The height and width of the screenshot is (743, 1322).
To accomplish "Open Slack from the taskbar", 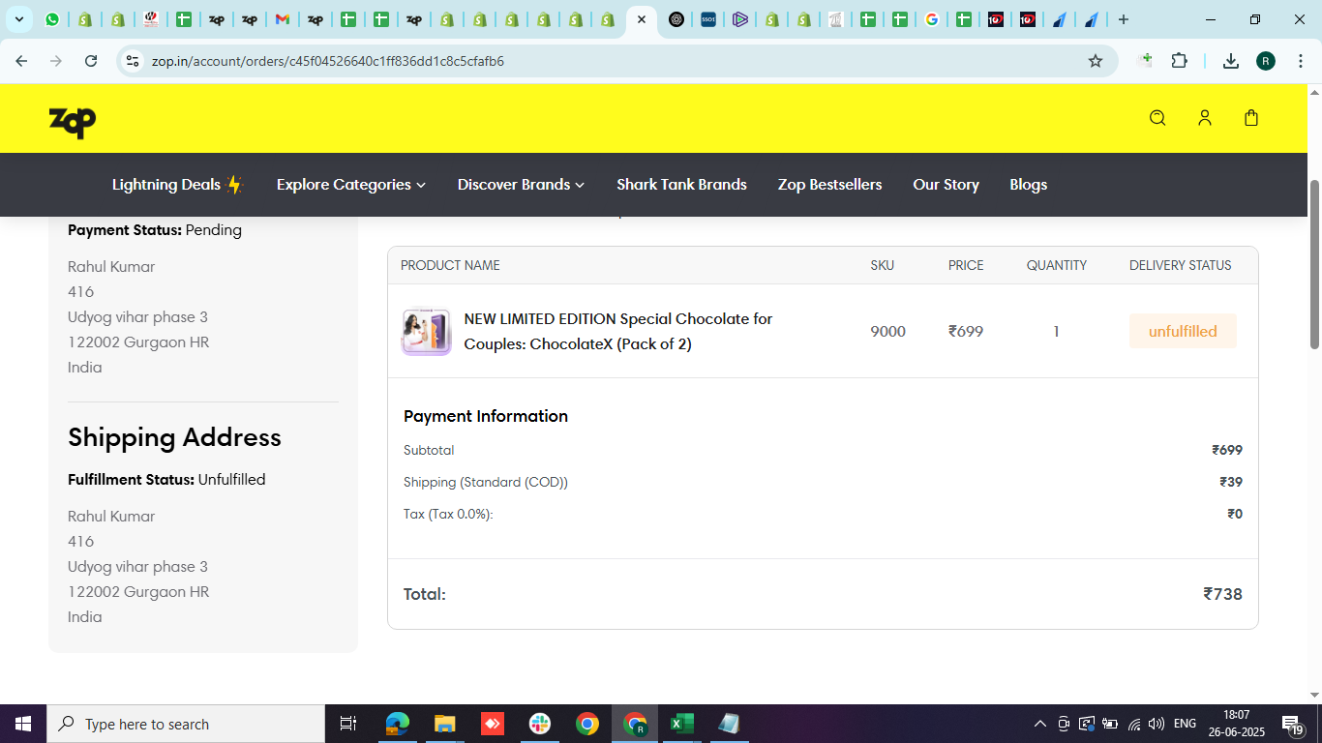I will click(x=540, y=724).
